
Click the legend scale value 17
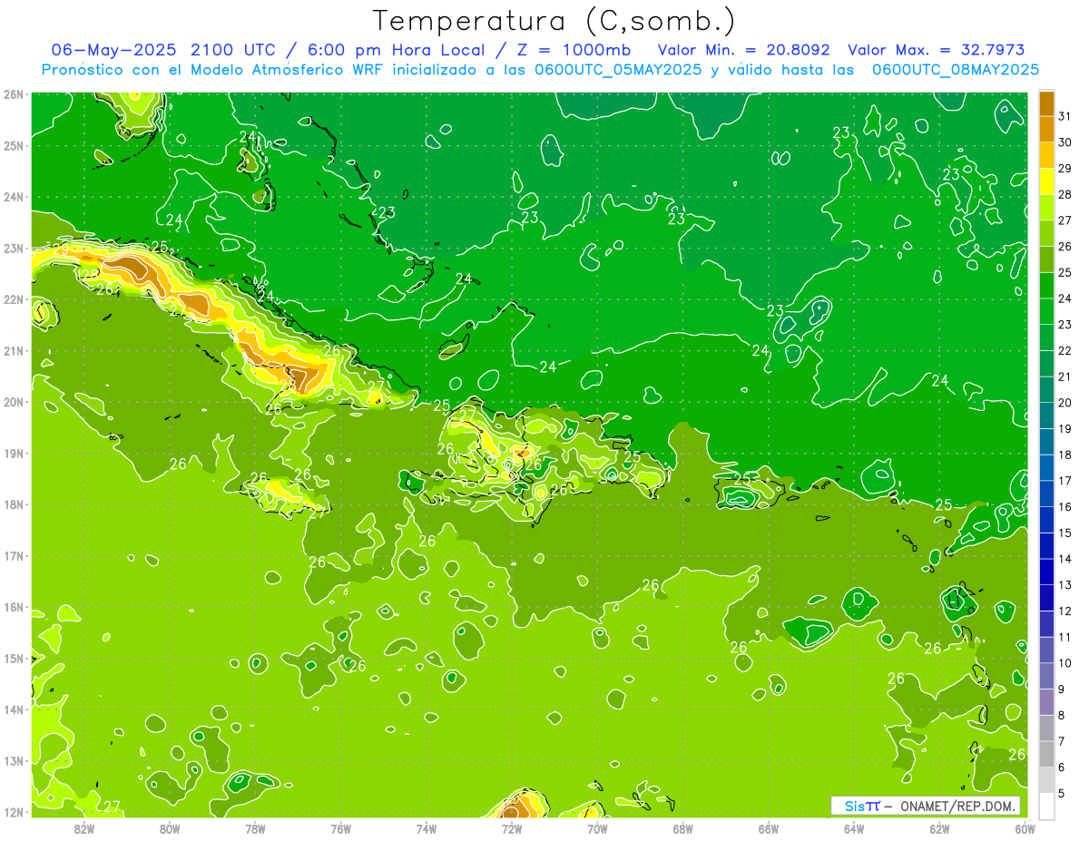(x=1065, y=481)
